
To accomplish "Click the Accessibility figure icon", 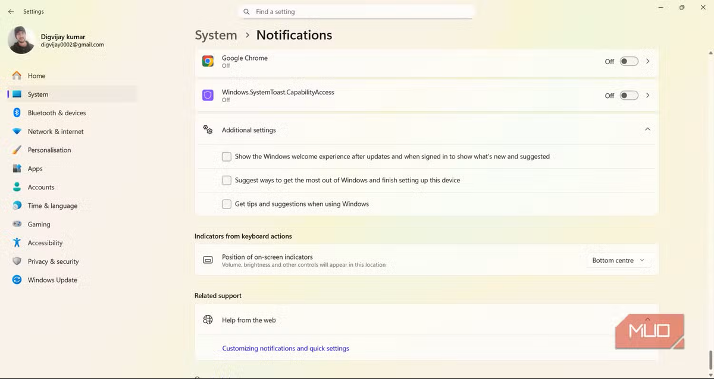I will tap(17, 242).
